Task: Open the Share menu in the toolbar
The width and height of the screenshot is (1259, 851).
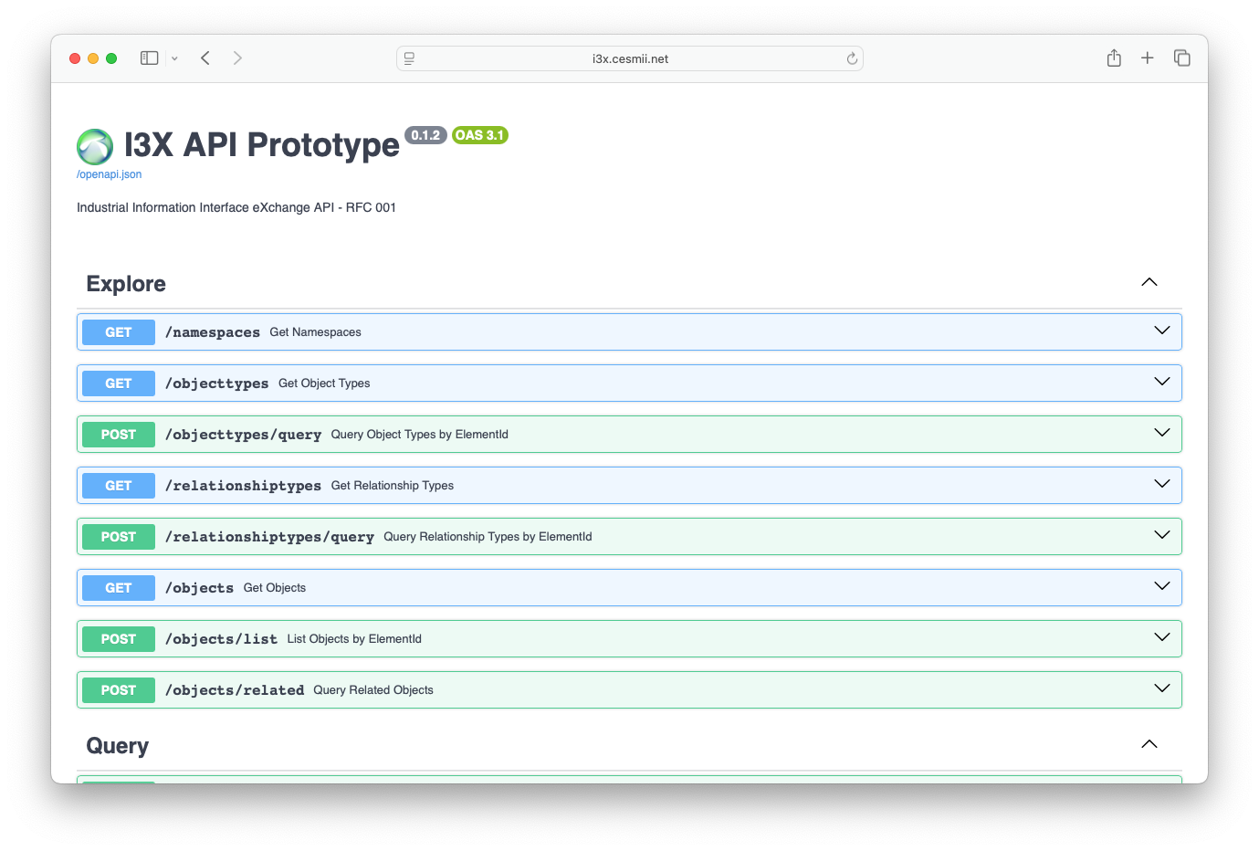Action: click(x=1114, y=58)
